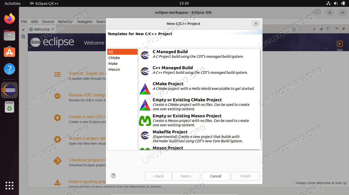Open Checkout projects link on Welcome

click(87, 160)
